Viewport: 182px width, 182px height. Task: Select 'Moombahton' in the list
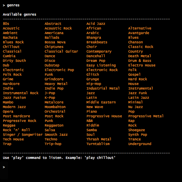(55, 107)
